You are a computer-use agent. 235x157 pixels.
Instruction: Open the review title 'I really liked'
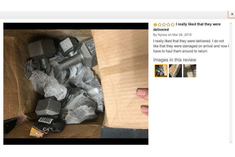click(x=187, y=27)
